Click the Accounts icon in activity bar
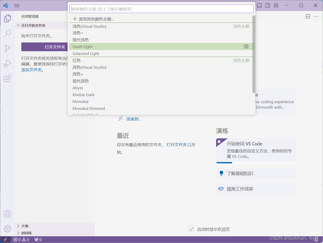 tap(8, 214)
